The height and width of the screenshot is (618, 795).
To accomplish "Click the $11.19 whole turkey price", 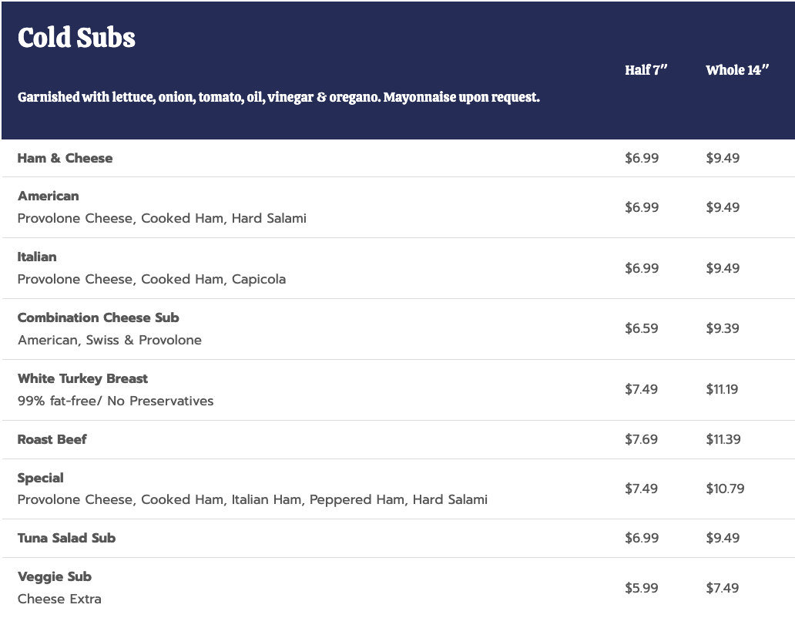I will [x=722, y=389].
